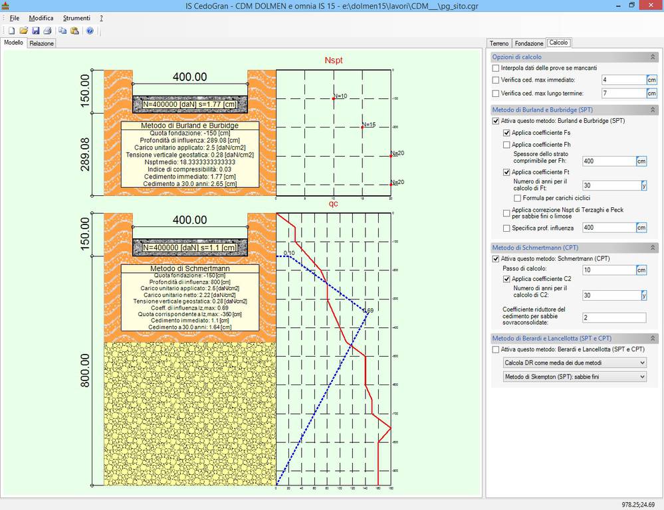Click the copy toolbar icon
Viewport: 664px width, 510px height.
pyautogui.click(x=62, y=31)
